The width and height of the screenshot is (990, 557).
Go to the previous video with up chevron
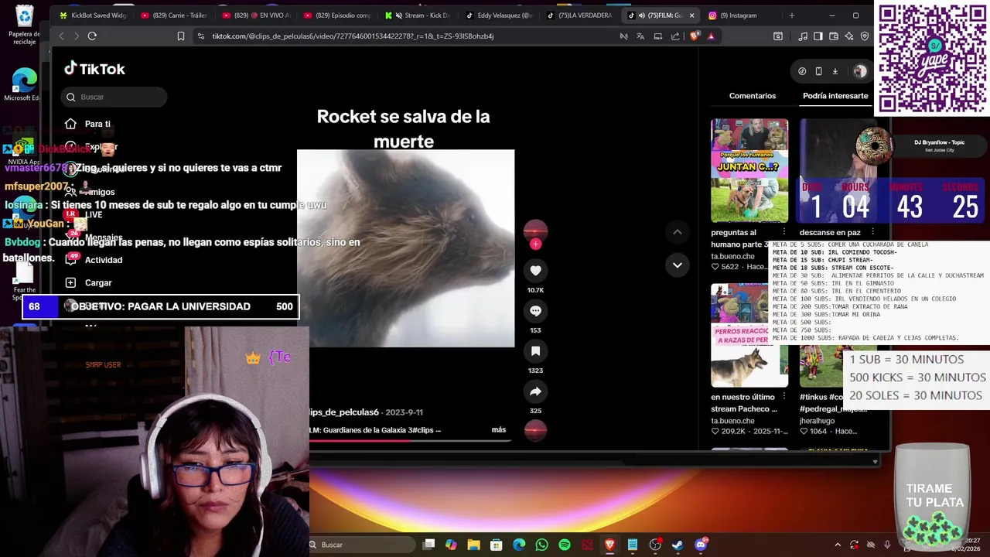(x=677, y=232)
